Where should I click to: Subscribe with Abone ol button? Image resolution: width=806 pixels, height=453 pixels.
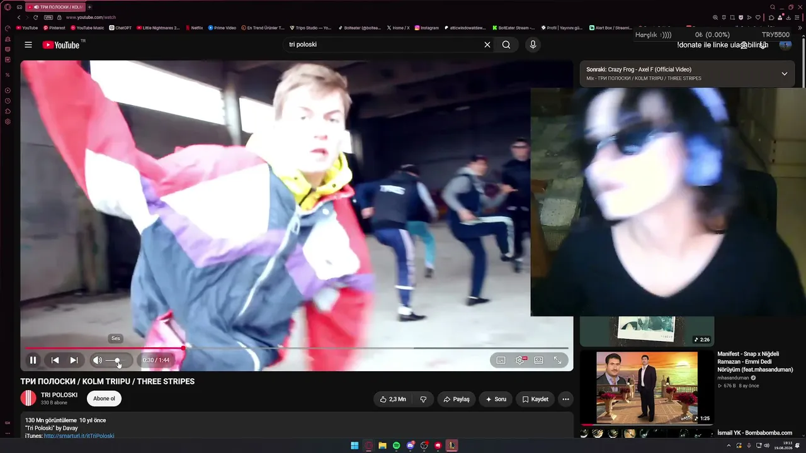tap(104, 399)
